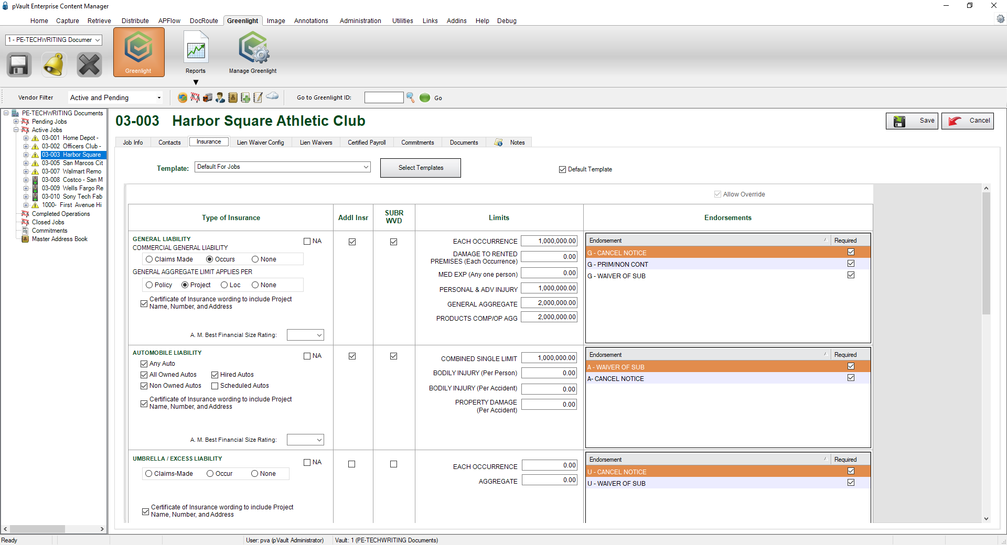
Task: Open the Capture menu
Action: (67, 21)
